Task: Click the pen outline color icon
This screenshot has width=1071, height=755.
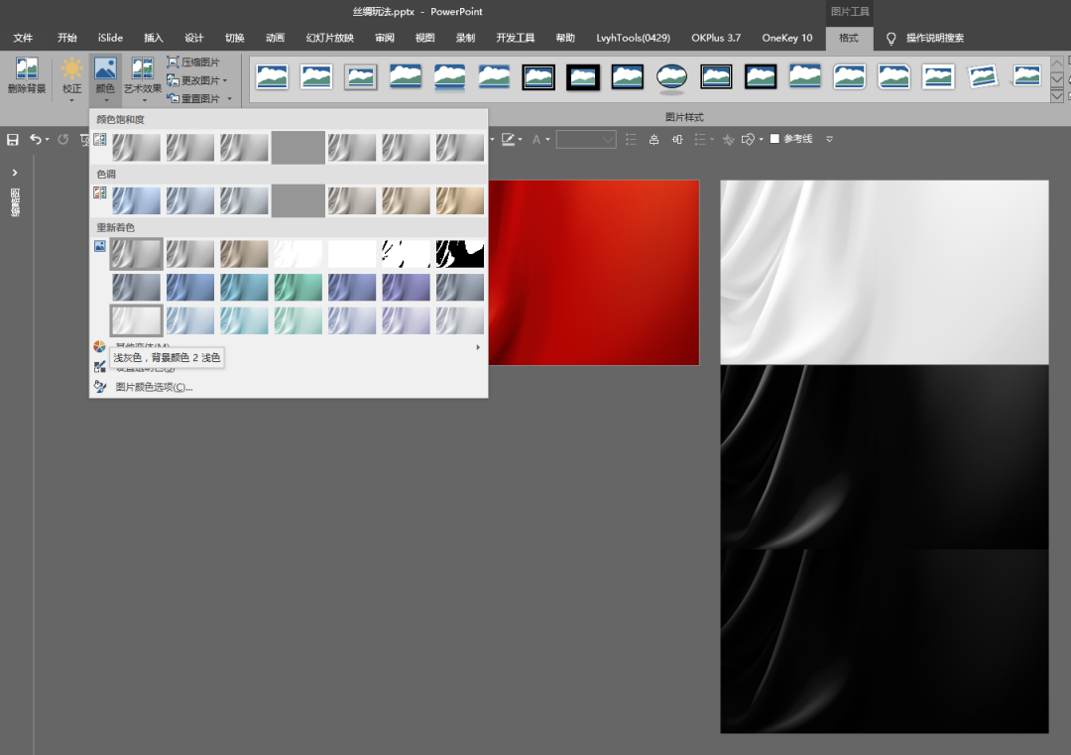Action: [x=508, y=139]
